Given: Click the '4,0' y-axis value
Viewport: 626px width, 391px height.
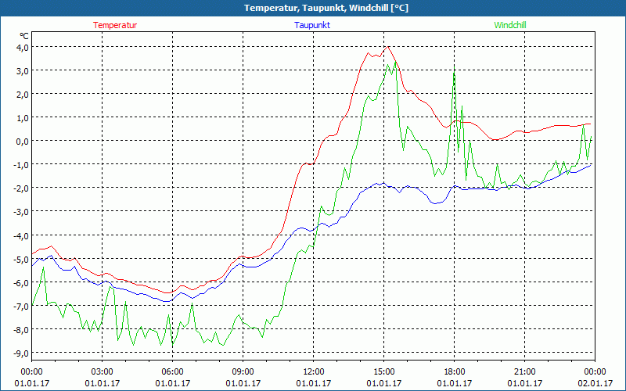Looking at the screenshot, I should [23, 47].
